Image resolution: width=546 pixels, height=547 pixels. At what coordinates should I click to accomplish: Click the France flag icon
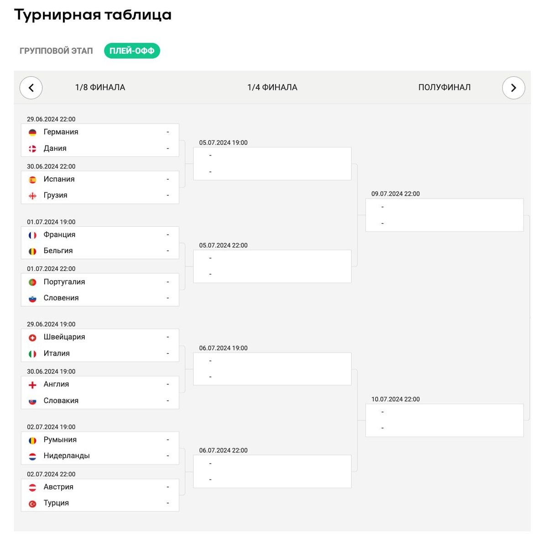point(32,235)
